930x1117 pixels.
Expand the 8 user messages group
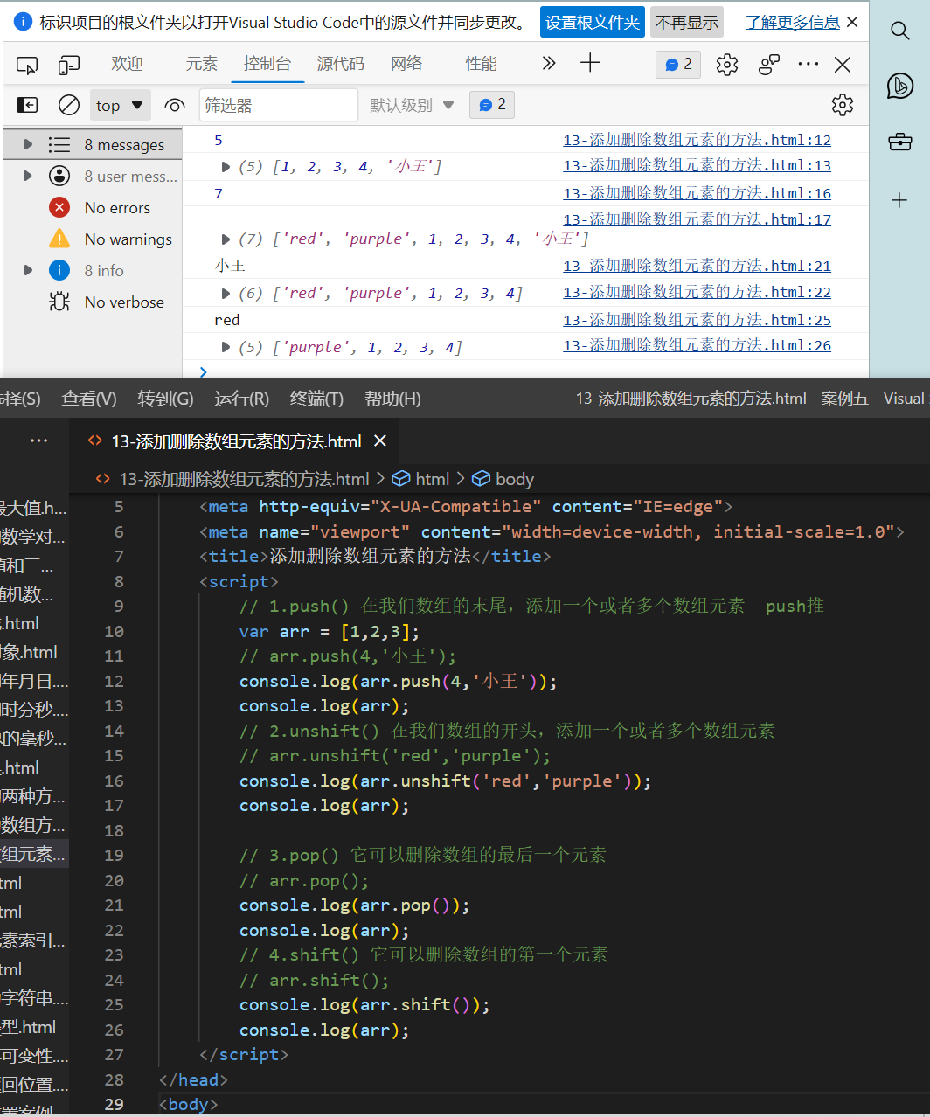[28, 176]
